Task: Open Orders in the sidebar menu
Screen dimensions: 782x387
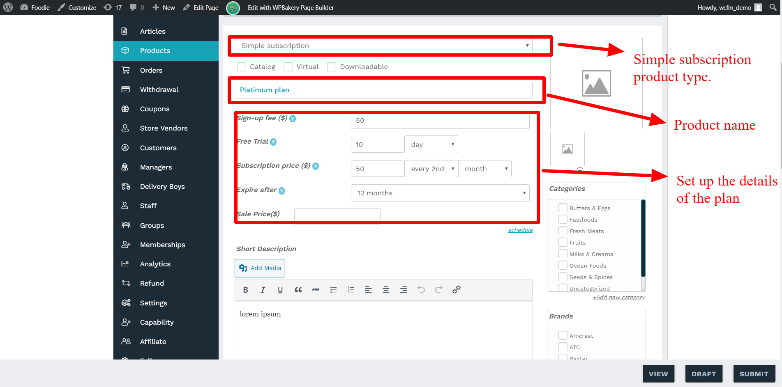Action: (x=151, y=70)
